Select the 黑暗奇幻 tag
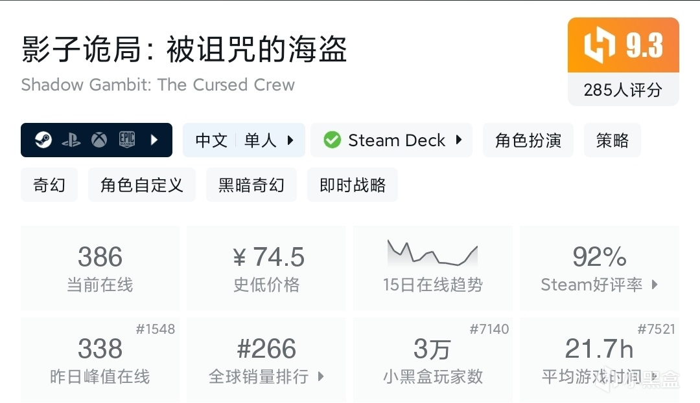 [x=251, y=185]
